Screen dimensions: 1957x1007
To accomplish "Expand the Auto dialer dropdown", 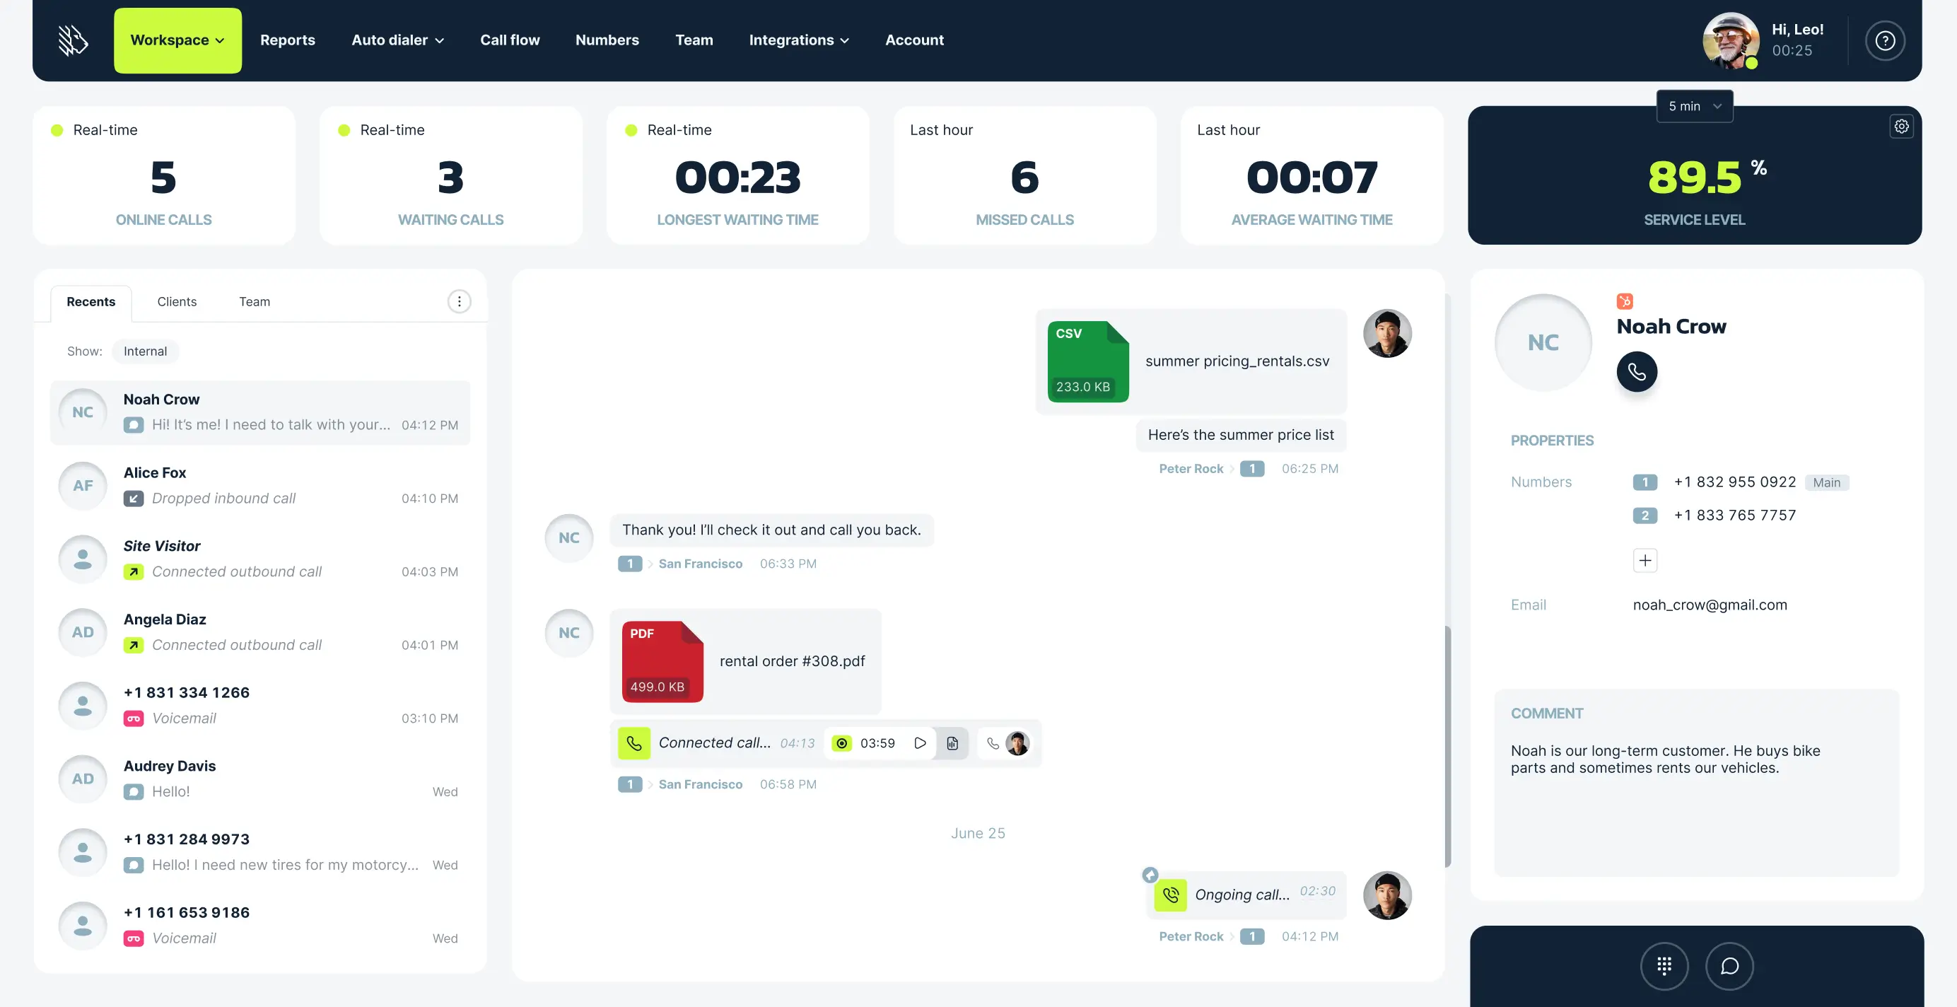I will tap(397, 40).
